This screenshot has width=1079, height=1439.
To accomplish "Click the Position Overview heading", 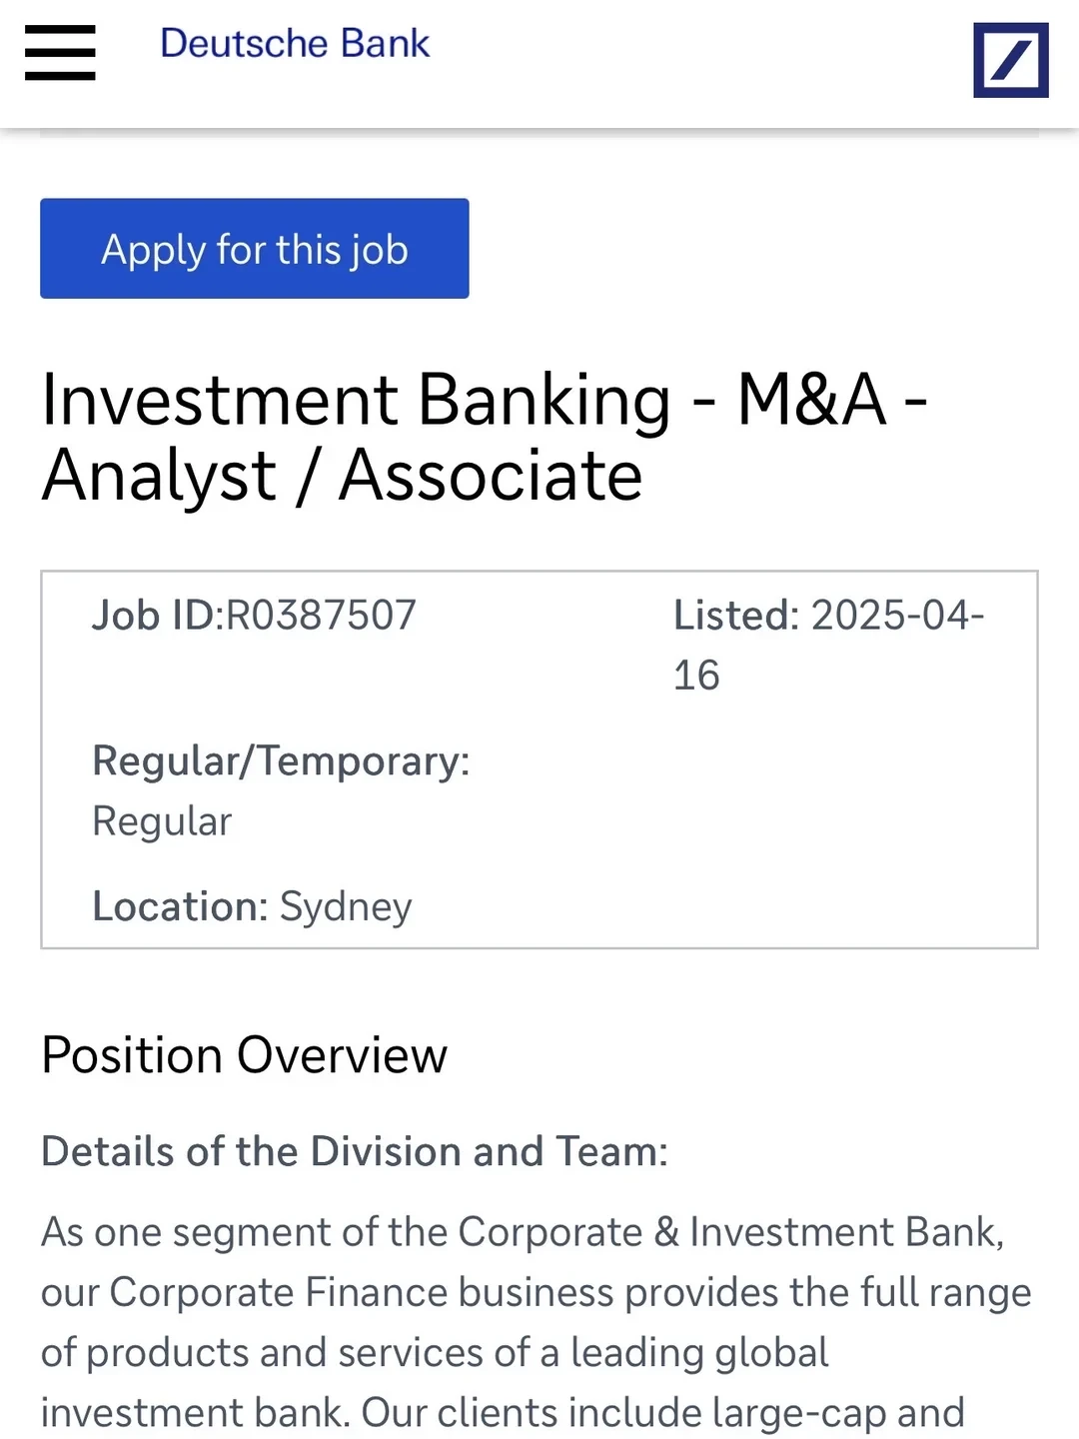I will point(245,1055).
